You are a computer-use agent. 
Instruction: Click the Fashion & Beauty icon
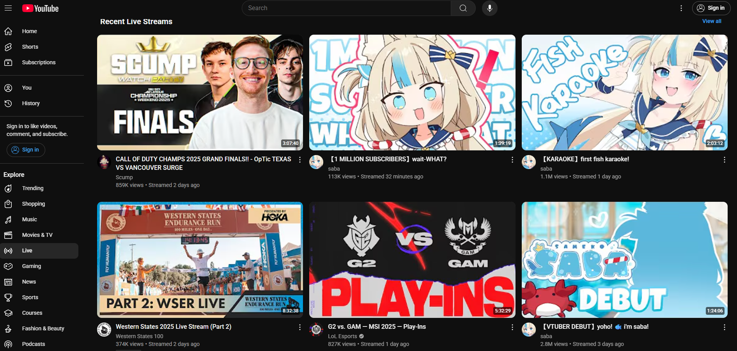(8, 328)
